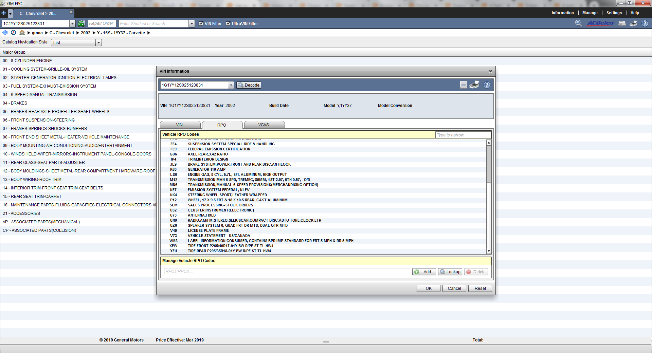Open the main VIN number dropdown
Image resolution: width=652 pixels, height=353 pixels.
pyautogui.click(x=72, y=23)
